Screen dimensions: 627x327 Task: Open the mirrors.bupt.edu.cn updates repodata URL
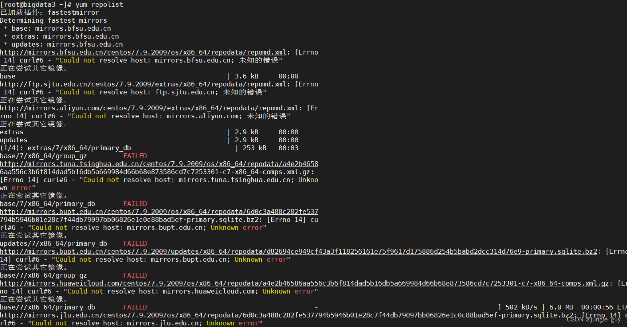point(299,251)
